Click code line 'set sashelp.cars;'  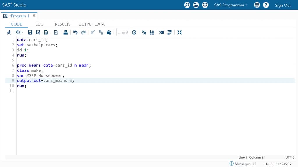(37, 45)
